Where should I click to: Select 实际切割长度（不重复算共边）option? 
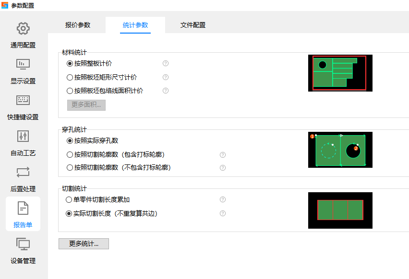click(112, 214)
